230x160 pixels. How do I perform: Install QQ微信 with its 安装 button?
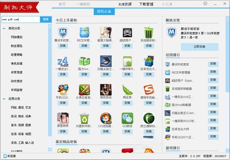pos(127,131)
